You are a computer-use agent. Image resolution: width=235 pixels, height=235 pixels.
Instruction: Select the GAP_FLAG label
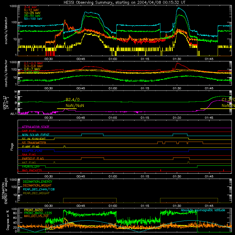[29, 131]
